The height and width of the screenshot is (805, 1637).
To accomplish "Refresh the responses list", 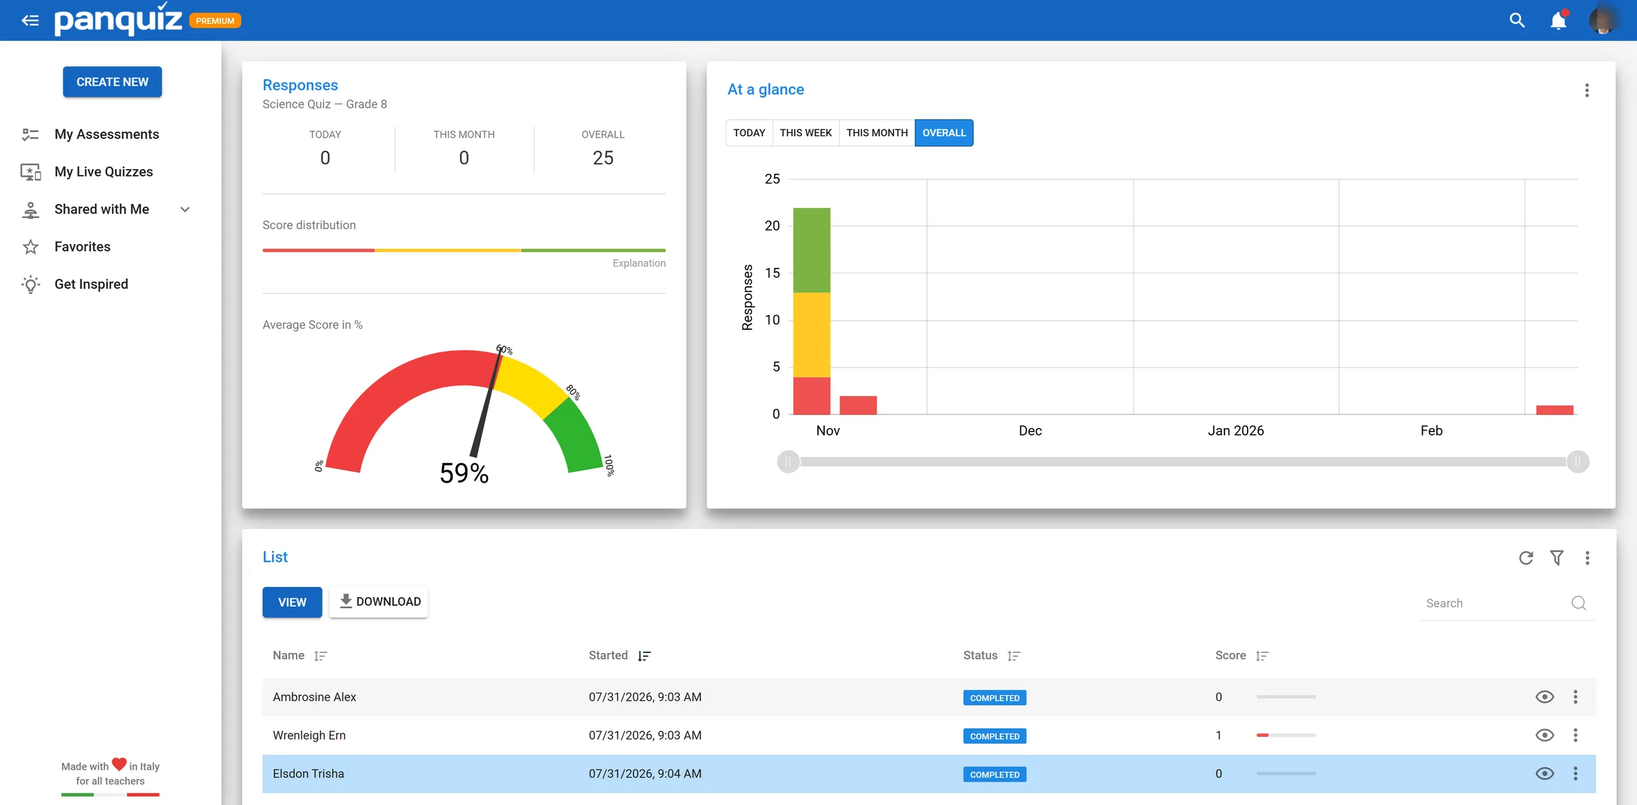I will pos(1527,558).
